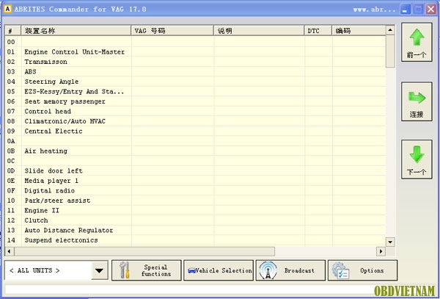The image size is (440, 299).
Task: Select the Central Electic row
Action: click(195, 131)
